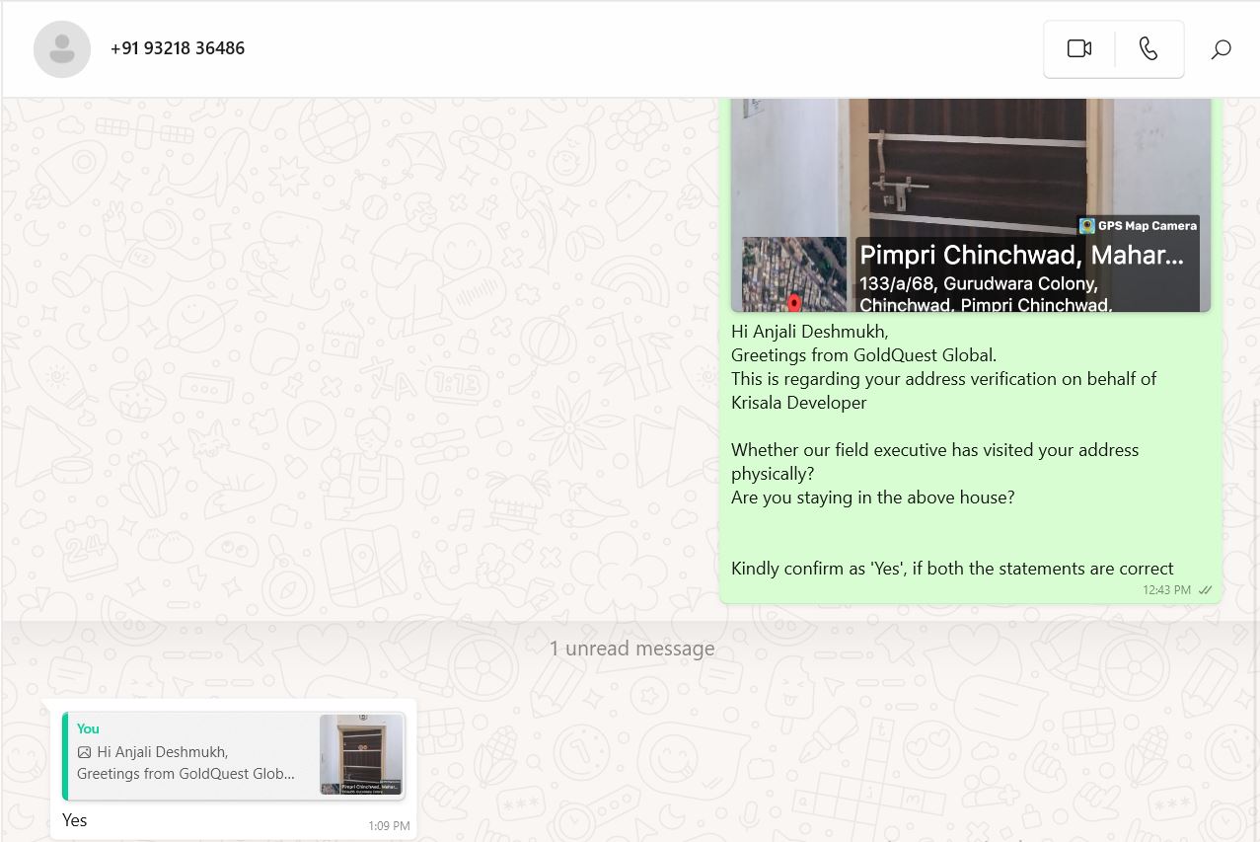The width and height of the screenshot is (1260, 842).
Task: Start a voice call with the contact
Action: point(1149,48)
